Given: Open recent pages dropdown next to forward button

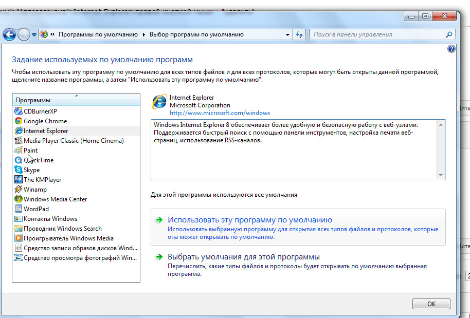Looking at the screenshot, I should tap(34, 35).
